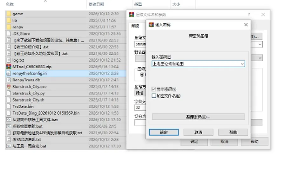Open the organize passwords button

(x=198, y=117)
